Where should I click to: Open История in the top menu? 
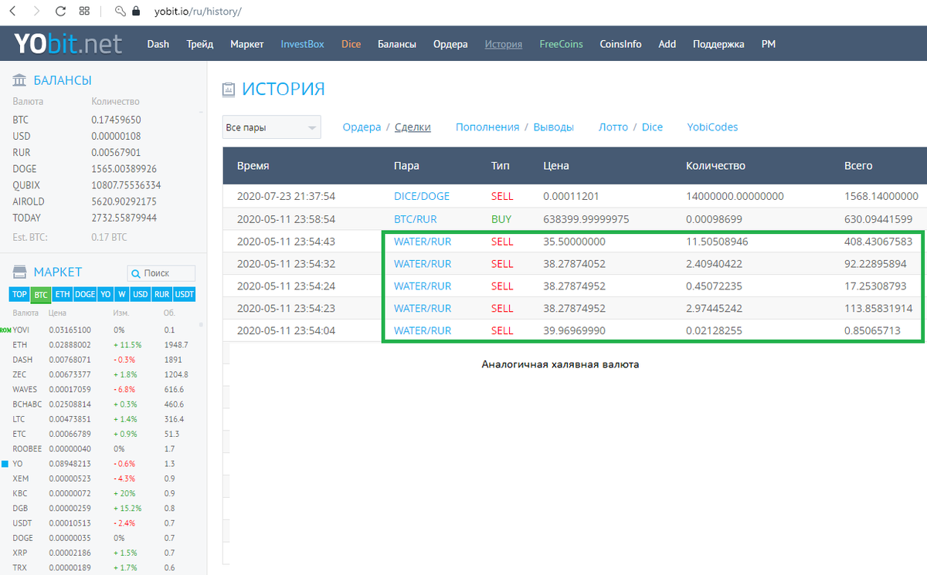[x=504, y=44]
